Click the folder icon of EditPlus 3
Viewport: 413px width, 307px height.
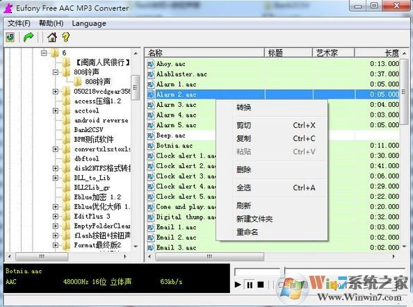66,217
